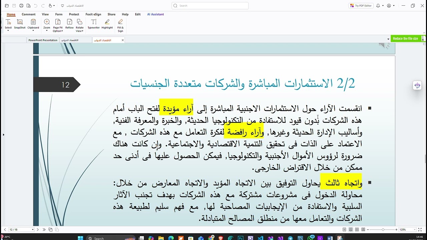Open the notifications bell icon
Screen dimensions: 427x240
pos(378,6)
